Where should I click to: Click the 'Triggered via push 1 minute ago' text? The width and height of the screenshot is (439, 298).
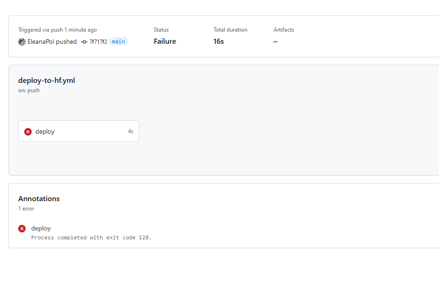pyautogui.click(x=57, y=30)
